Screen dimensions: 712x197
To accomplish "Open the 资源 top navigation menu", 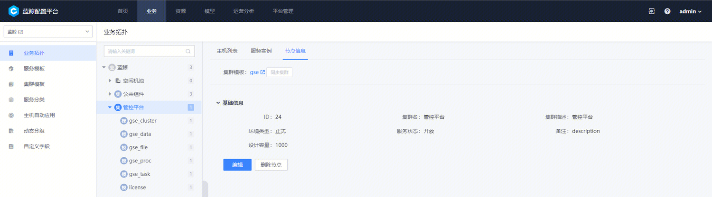I will pos(180,11).
